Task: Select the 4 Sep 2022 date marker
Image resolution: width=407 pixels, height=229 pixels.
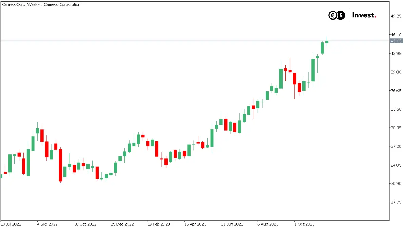Action: (x=47, y=224)
